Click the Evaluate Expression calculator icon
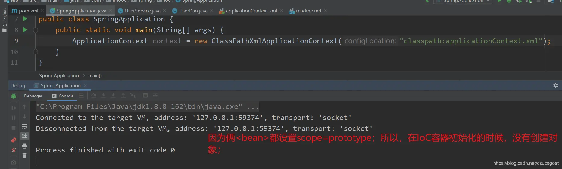This screenshot has width=562, height=169. coord(145,96)
